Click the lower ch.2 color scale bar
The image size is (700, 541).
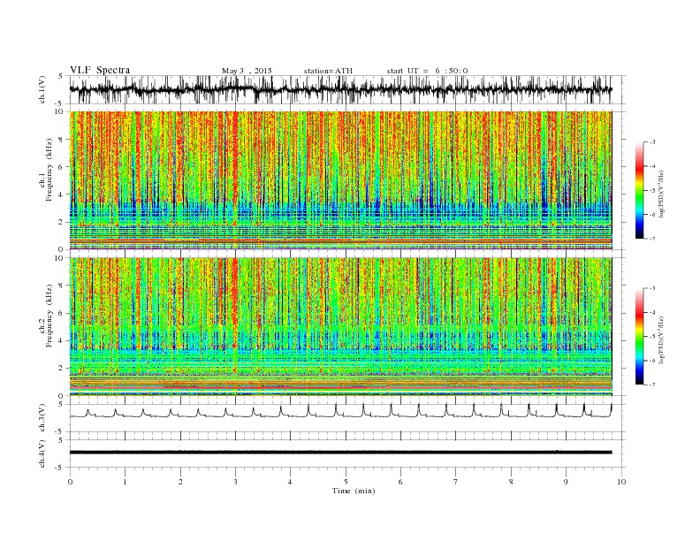click(x=639, y=336)
